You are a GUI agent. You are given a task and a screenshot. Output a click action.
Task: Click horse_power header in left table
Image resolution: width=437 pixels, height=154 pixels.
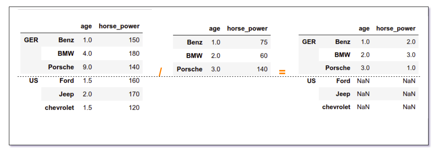119,26
